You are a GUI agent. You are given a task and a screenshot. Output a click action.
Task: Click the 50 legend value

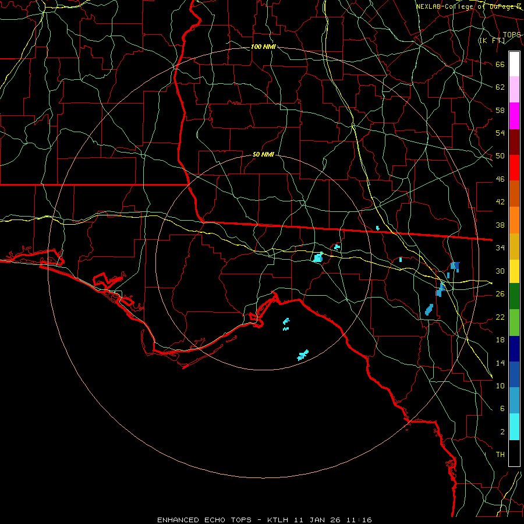point(500,156)
